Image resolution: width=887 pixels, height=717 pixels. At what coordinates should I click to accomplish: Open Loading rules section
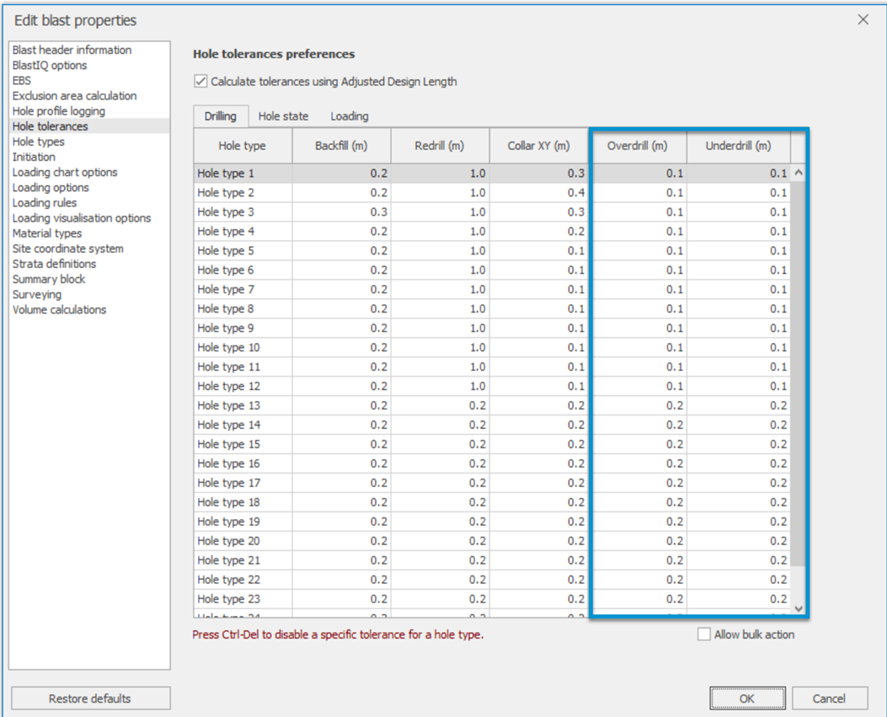click(89, 202)
